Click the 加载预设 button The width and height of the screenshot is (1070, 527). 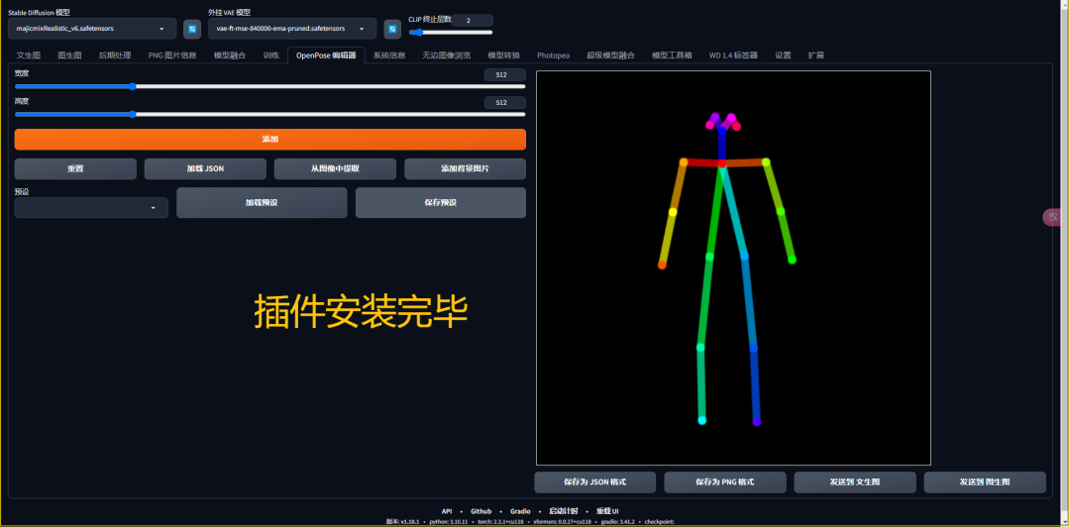pyautogui.click(x=262, y=203)
